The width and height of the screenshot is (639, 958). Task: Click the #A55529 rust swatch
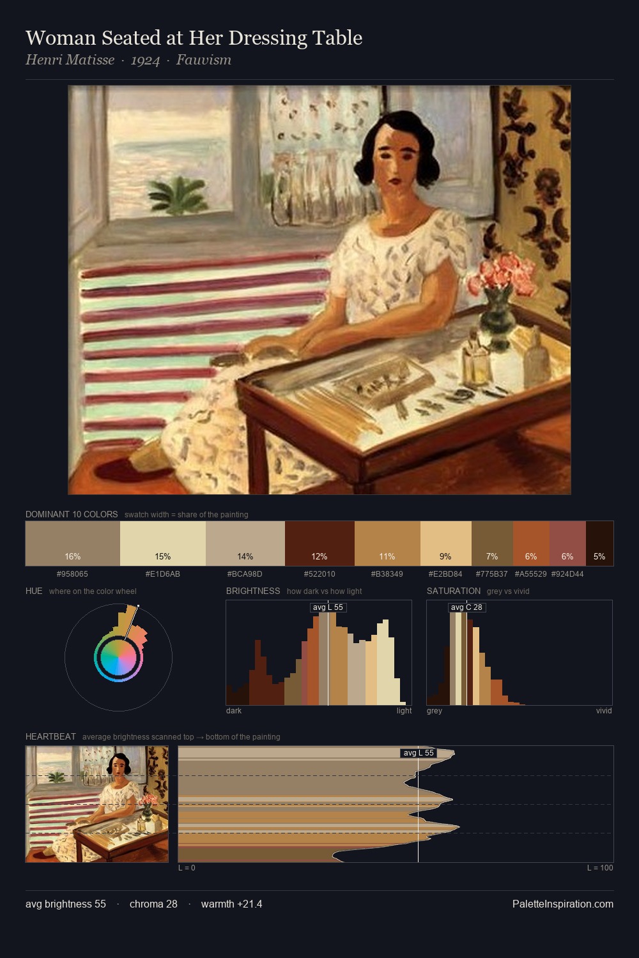(x=531, y=544)
